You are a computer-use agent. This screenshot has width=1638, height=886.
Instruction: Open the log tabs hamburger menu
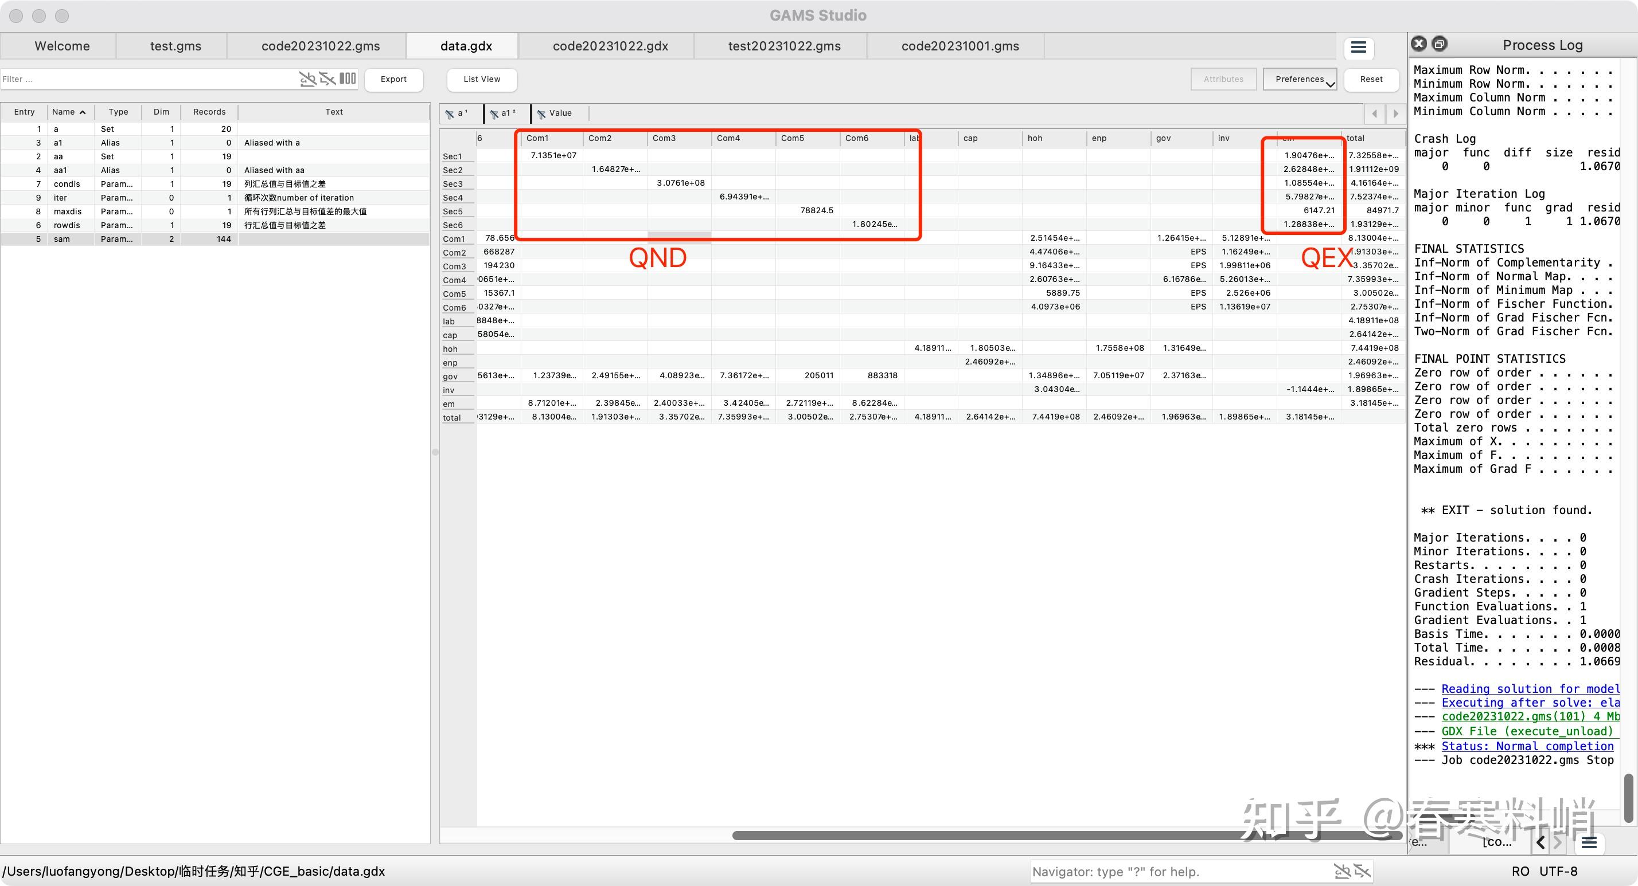click(x=1589, y=843)
